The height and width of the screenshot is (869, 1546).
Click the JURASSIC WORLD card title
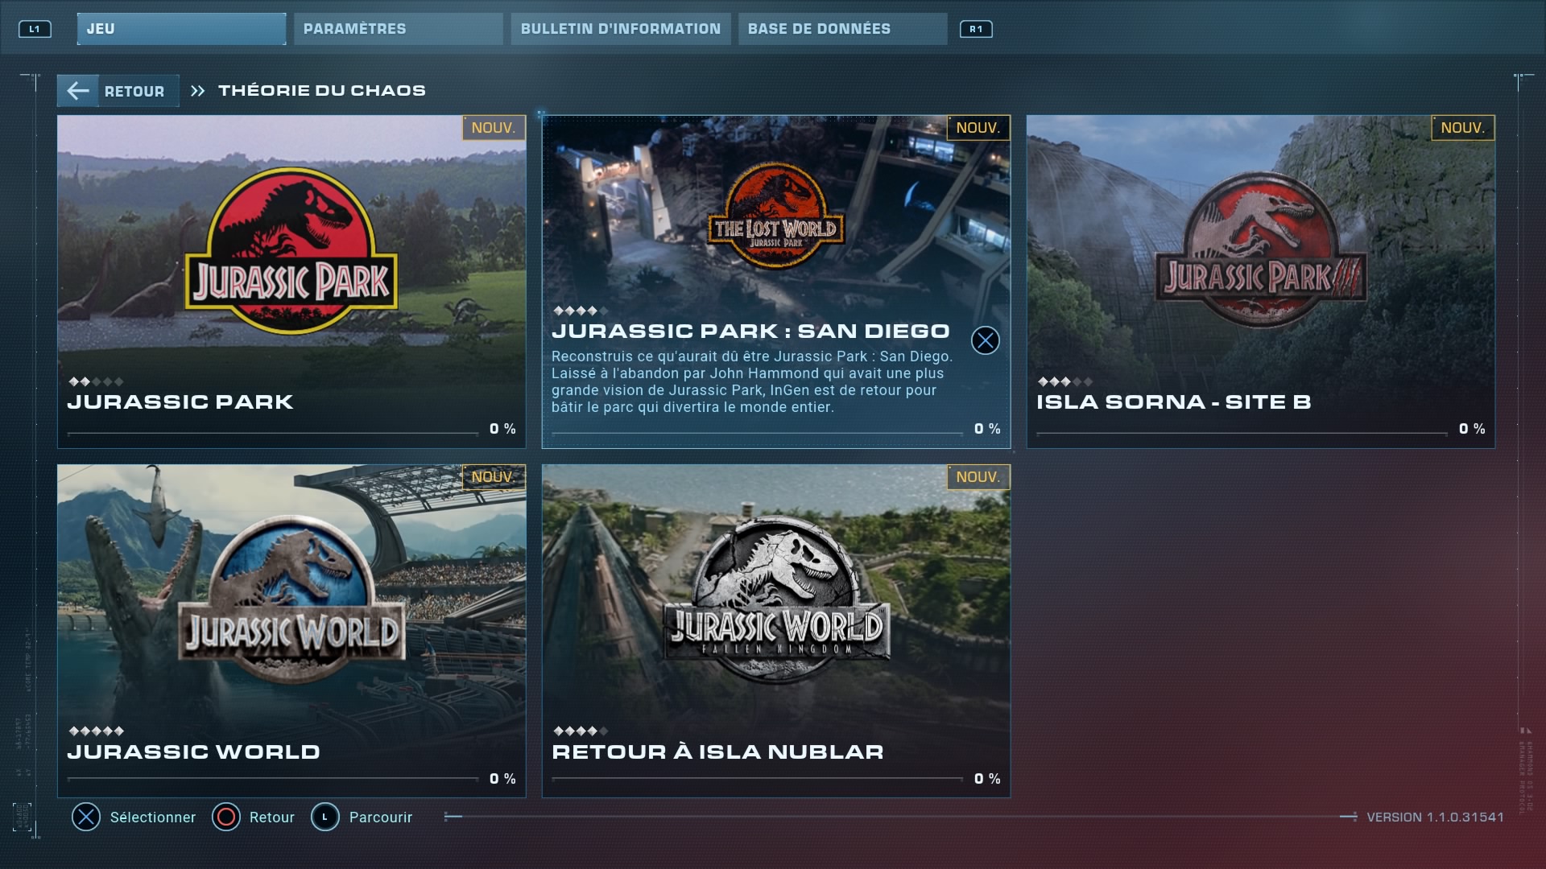point(194,752)
